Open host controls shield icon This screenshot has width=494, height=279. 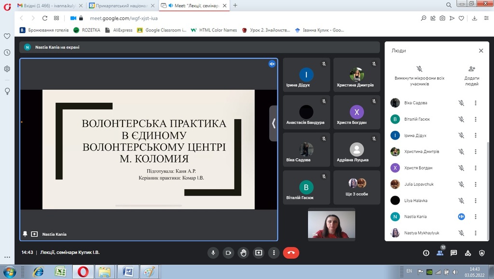[x=481, y=252]
